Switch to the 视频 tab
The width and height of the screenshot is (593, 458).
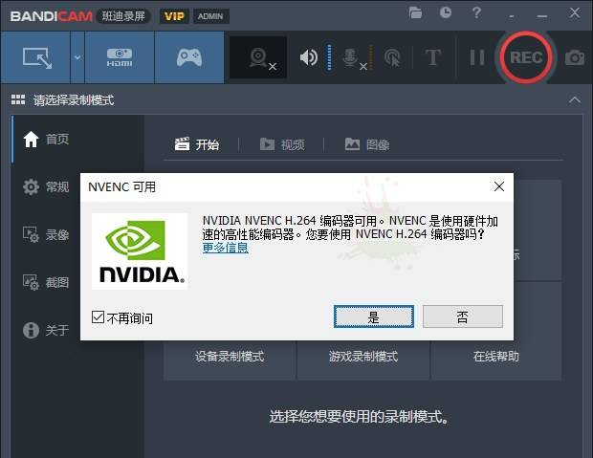[282, 144]
